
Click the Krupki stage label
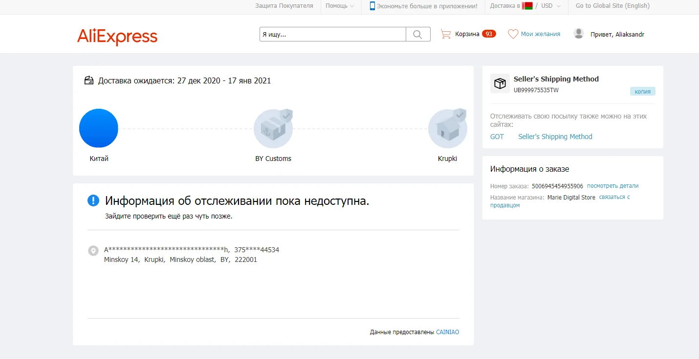tap(448, 159)
